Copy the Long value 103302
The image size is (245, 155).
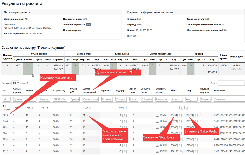coord(195,139)
